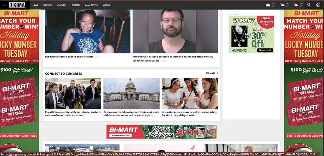This screenshot has width=324, height=156.
Task: Open the Republican moderates ACA tax credits headline
Action: point(73,113)
